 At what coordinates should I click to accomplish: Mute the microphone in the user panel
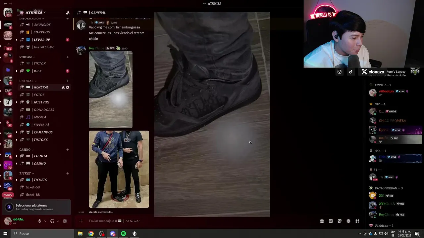40,221
